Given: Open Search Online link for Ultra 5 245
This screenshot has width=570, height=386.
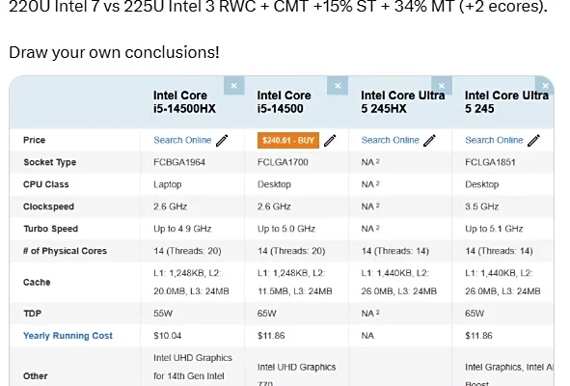Looking at the screenshot, I should [494, 140].
